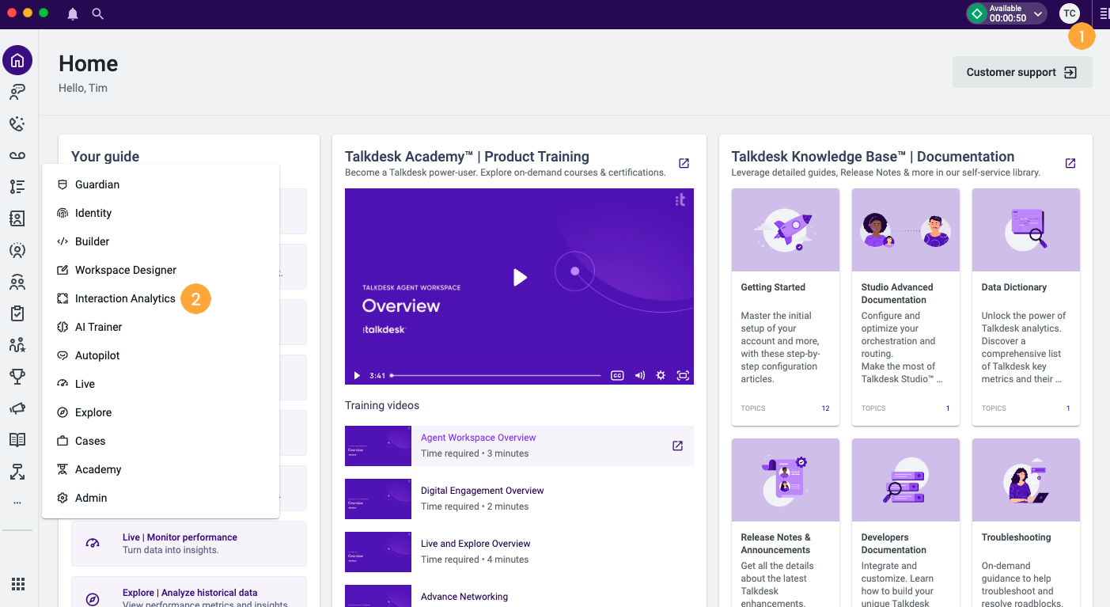Open the contacts book sidebar icon

pyautogui.click(x=17, y=218)
